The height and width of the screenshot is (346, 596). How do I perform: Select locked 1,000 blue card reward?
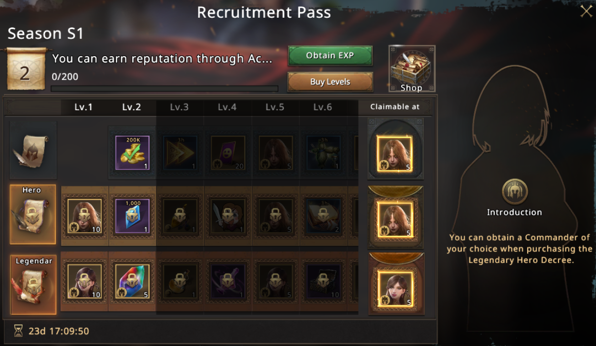[132, 216]
